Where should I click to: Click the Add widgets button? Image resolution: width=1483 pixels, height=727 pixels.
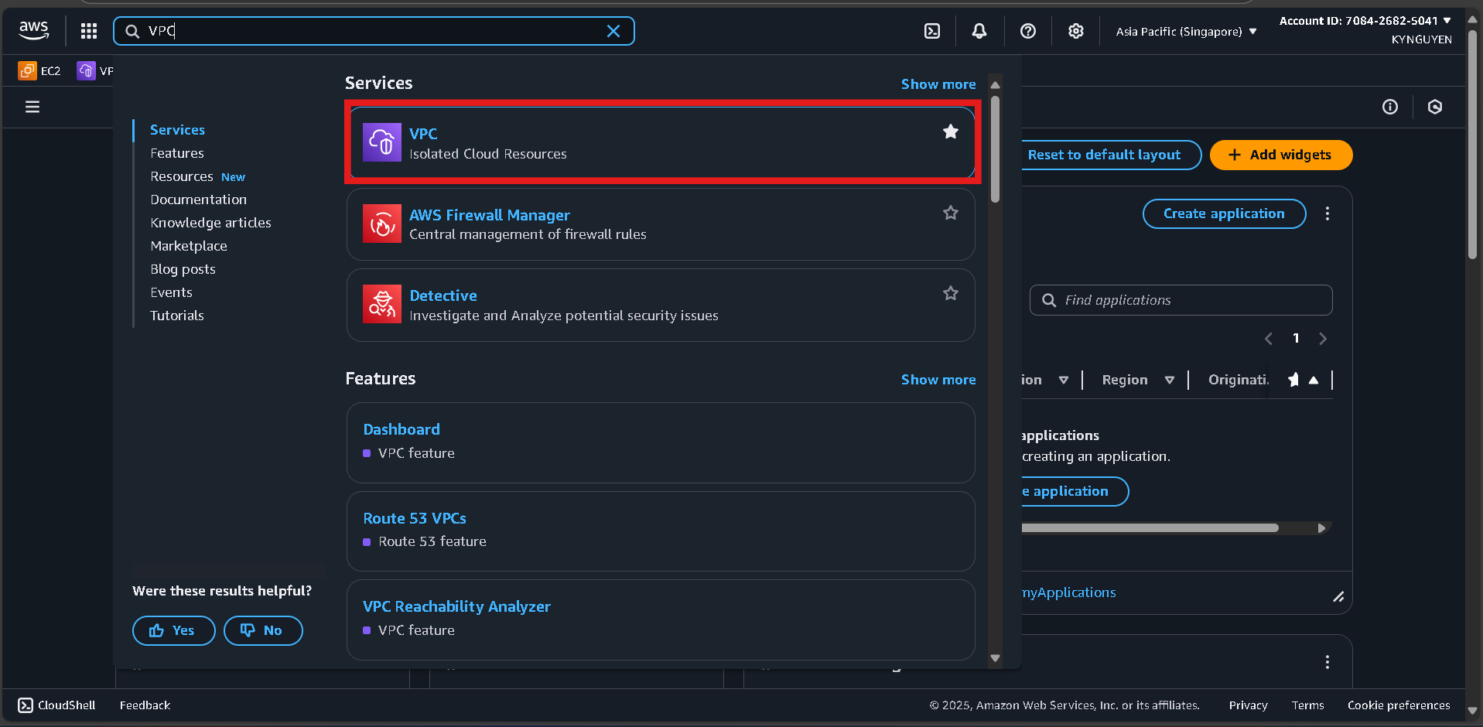point(1280,155)
